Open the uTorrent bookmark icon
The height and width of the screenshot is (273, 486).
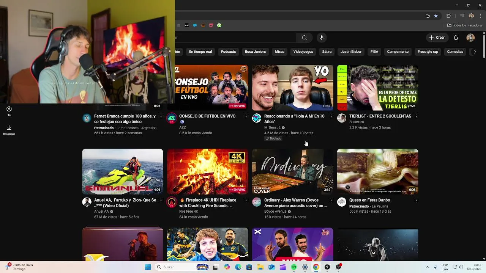pos(219,25)
